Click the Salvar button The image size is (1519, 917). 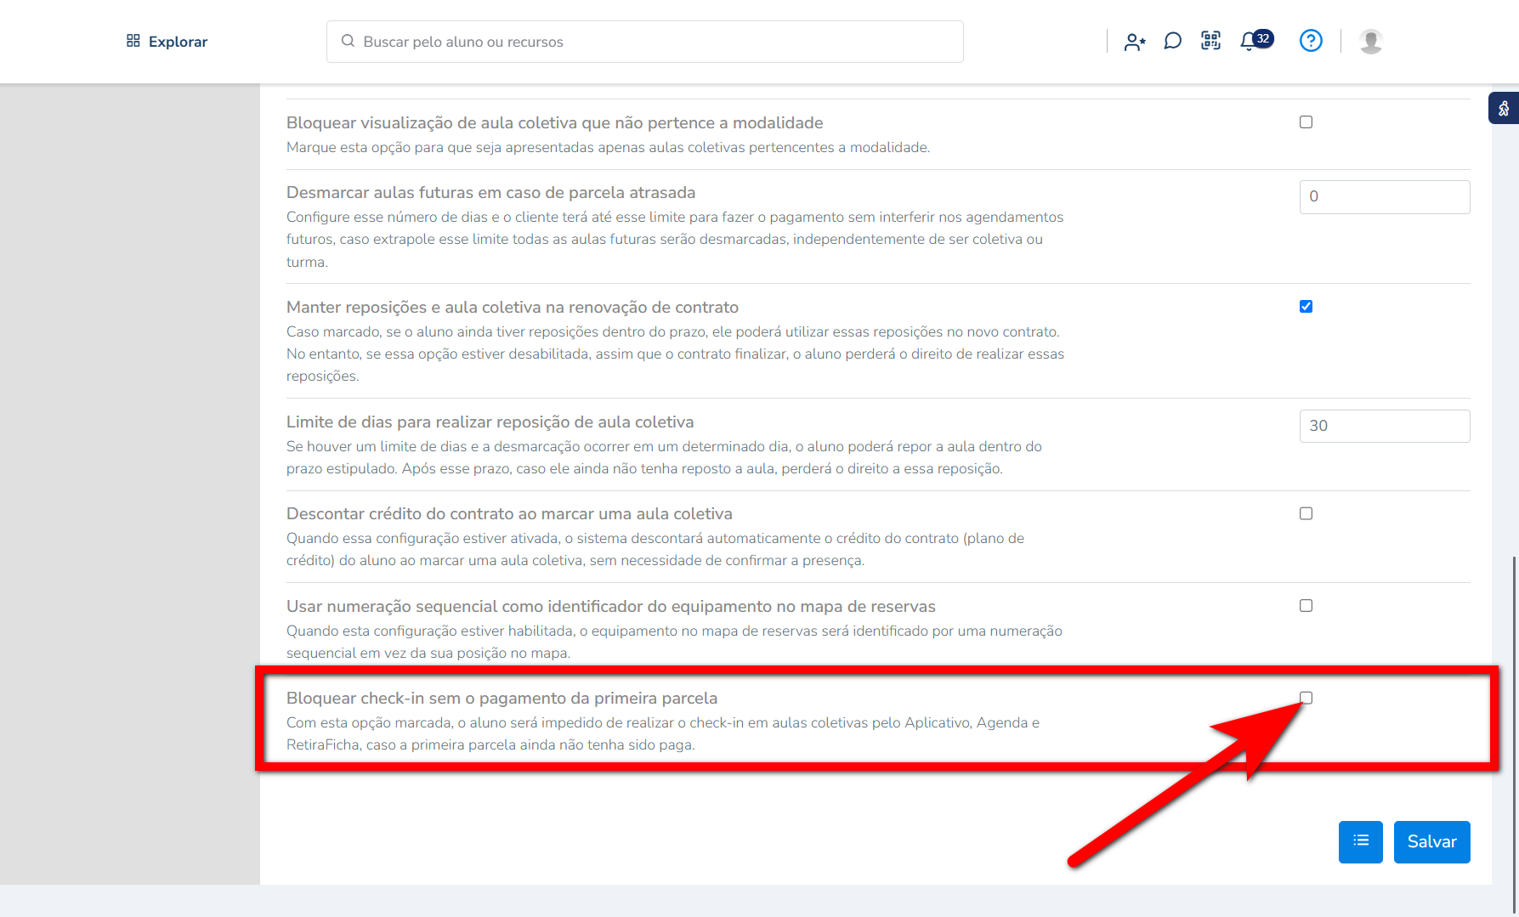[1431, 841]
